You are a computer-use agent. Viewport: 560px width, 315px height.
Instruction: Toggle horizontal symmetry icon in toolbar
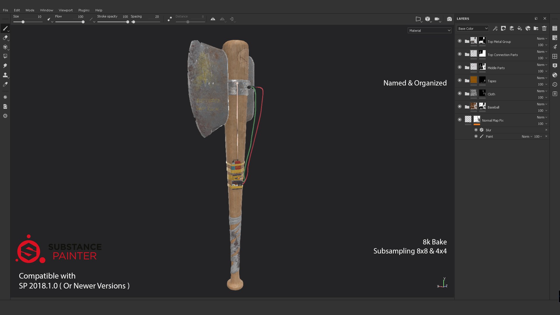(x=213, y=19)
